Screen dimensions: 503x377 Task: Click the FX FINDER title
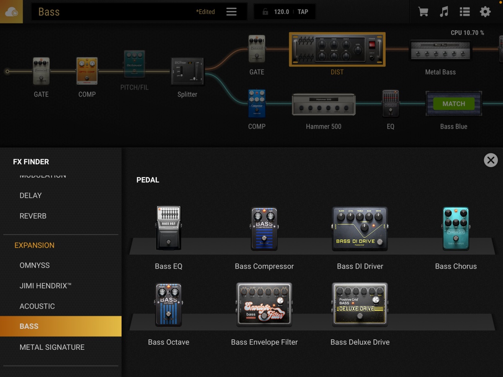(x=31, y=162)
